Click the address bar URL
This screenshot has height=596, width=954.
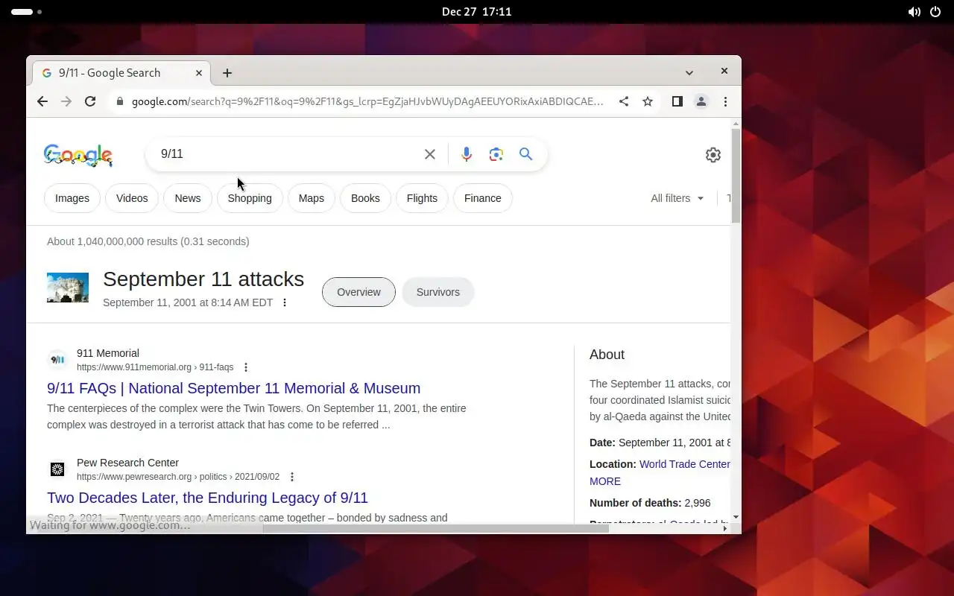pos(367,101)
